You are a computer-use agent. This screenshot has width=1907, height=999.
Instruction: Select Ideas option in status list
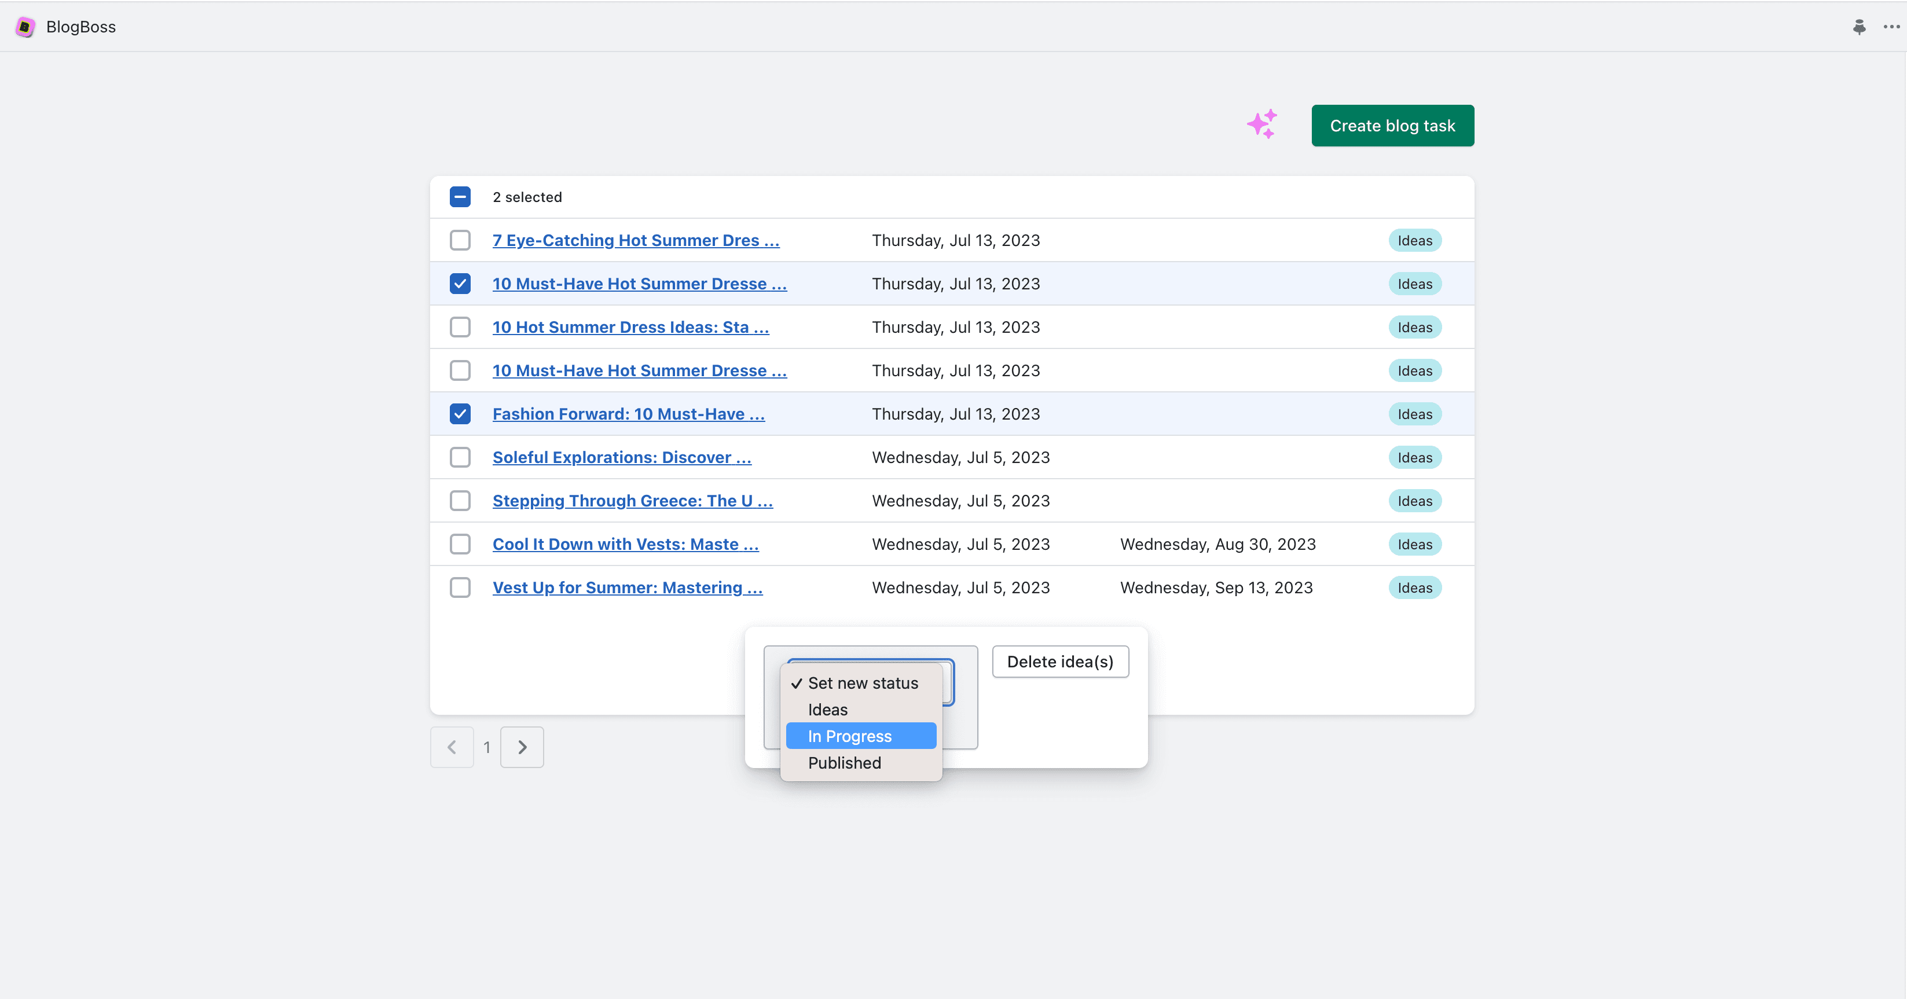[x=828, y=710]
